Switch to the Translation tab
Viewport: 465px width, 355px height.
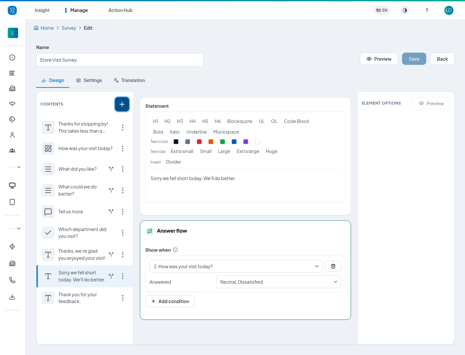[129, 80]
